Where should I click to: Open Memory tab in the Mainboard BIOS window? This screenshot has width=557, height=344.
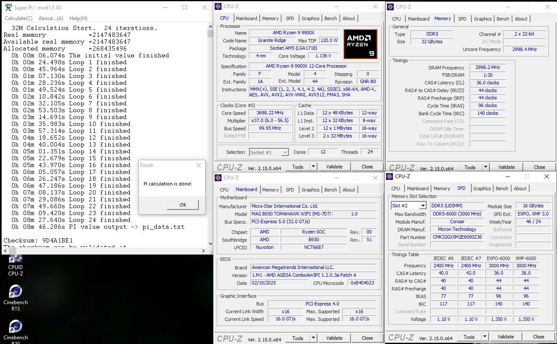(270, 190)
